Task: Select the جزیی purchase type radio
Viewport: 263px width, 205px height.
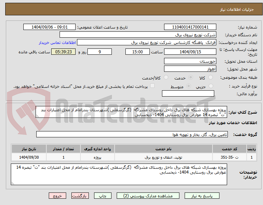Action: tap(211, 86)
